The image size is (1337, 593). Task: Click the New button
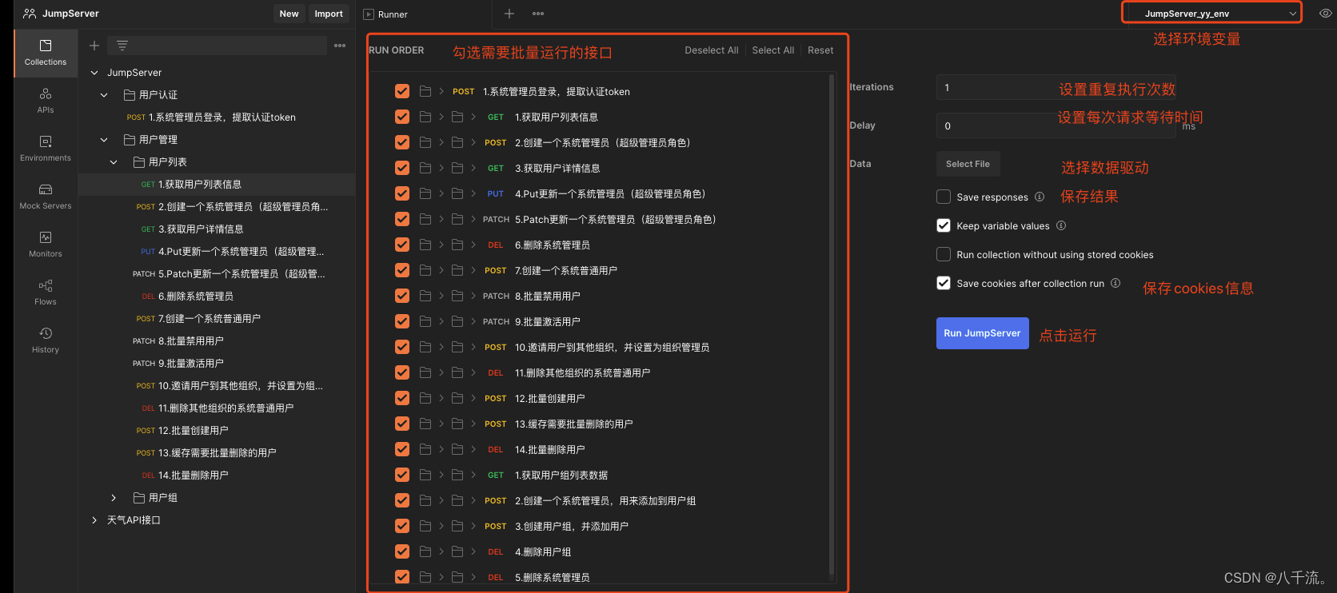click(289, 14)
